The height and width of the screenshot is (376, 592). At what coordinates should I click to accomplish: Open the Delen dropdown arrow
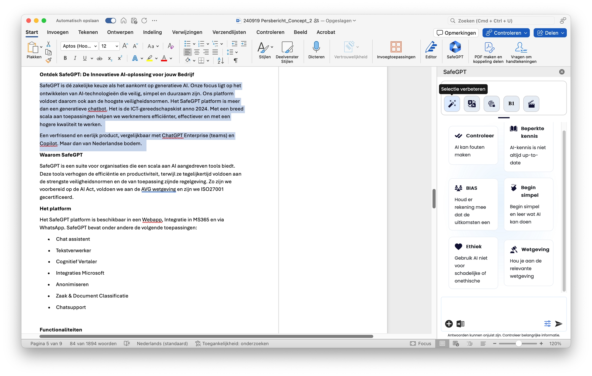point(563,33)
